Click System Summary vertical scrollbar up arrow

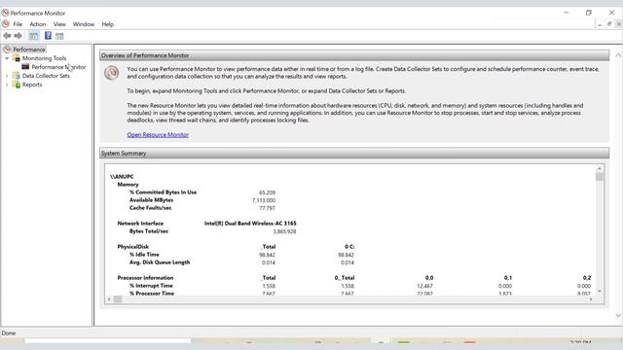click(x=600, y=168)
